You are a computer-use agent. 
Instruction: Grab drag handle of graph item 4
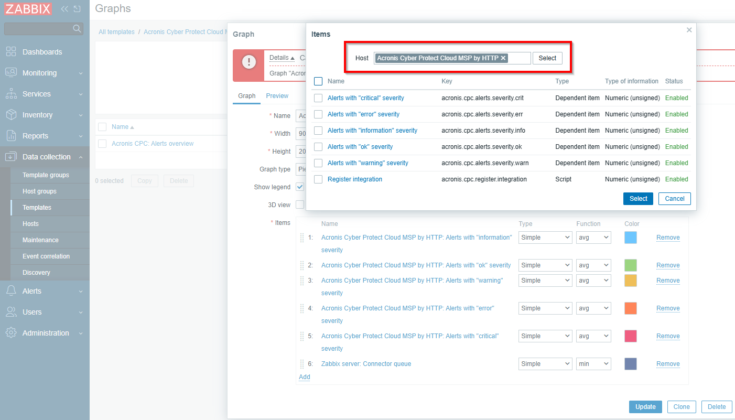click(x=302, y=308)
